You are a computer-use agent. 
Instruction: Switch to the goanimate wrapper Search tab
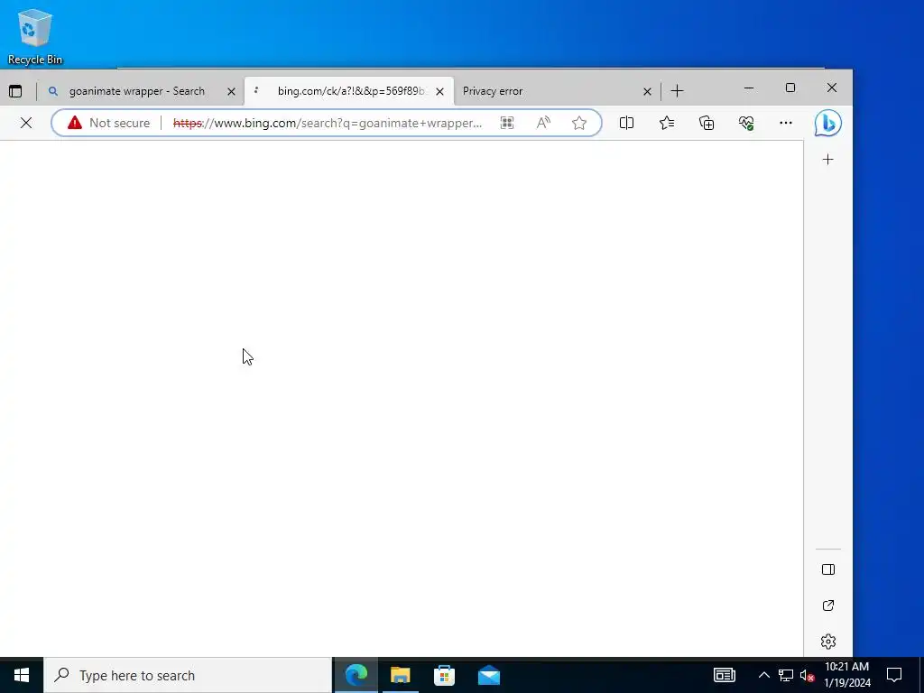coord(137,91)
